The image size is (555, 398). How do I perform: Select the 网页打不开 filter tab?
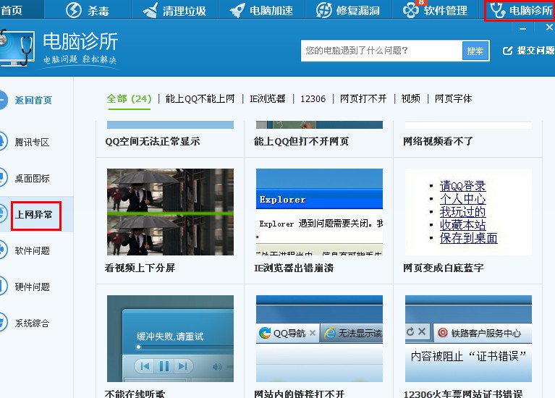point(363,98)
